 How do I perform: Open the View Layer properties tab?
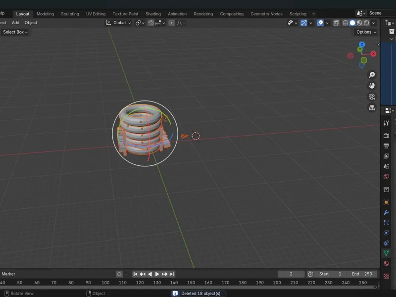click(386, 156)
